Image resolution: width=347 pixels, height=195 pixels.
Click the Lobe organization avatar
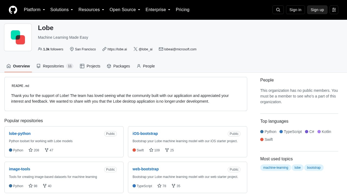pyautogui.click(x=18, y=37)
